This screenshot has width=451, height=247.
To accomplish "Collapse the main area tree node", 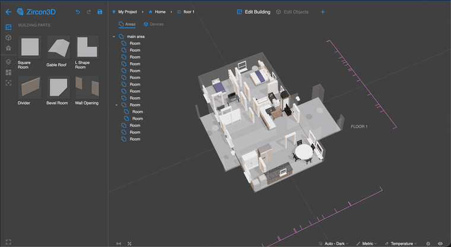I will point(114,37).
